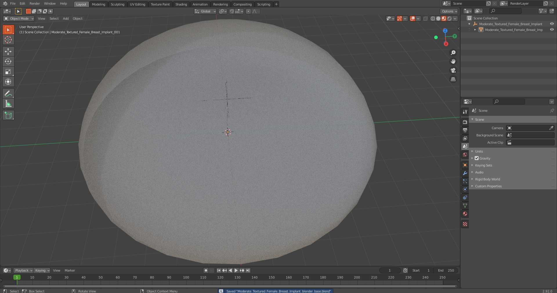Switch to material preview shading
This screenshot has height=293, width=557.
click(444, 19)
